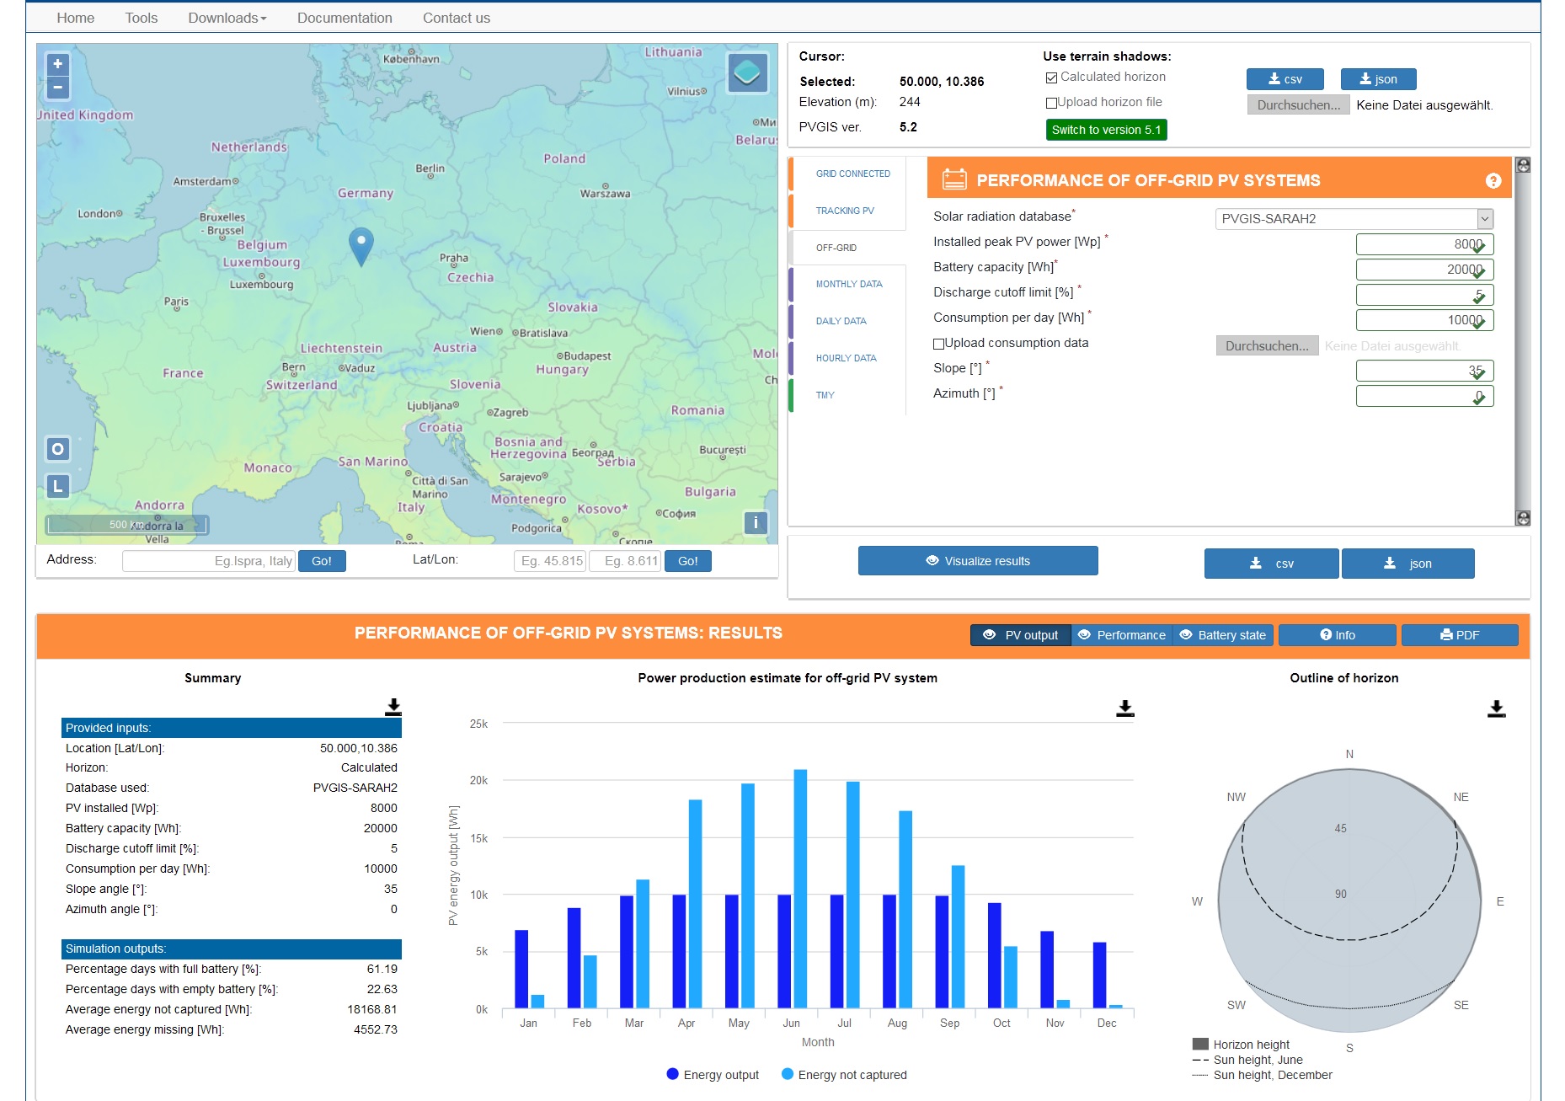Expand the Downloads menu

coord(227,18)
